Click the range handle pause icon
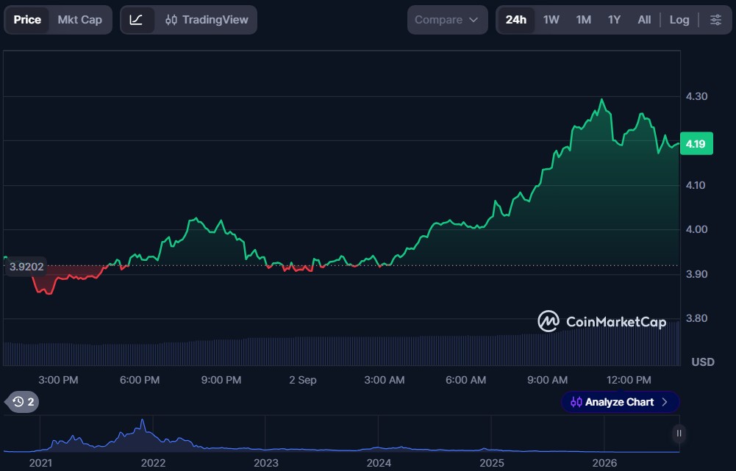This screenshot has width=736, height=471. [x=679, y=434]
